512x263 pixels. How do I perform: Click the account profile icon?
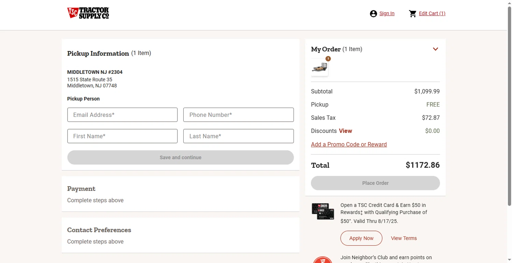pyautogui.click(x=373, y=14)
